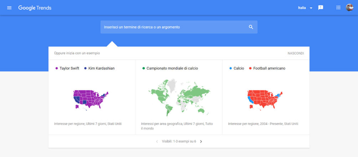Open the hamburger main menu

[x=9, y=8]
